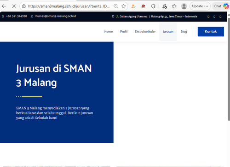Screen dimensions: 230x167
Task: Click the address bar URL
Action: tap(69, 6)
